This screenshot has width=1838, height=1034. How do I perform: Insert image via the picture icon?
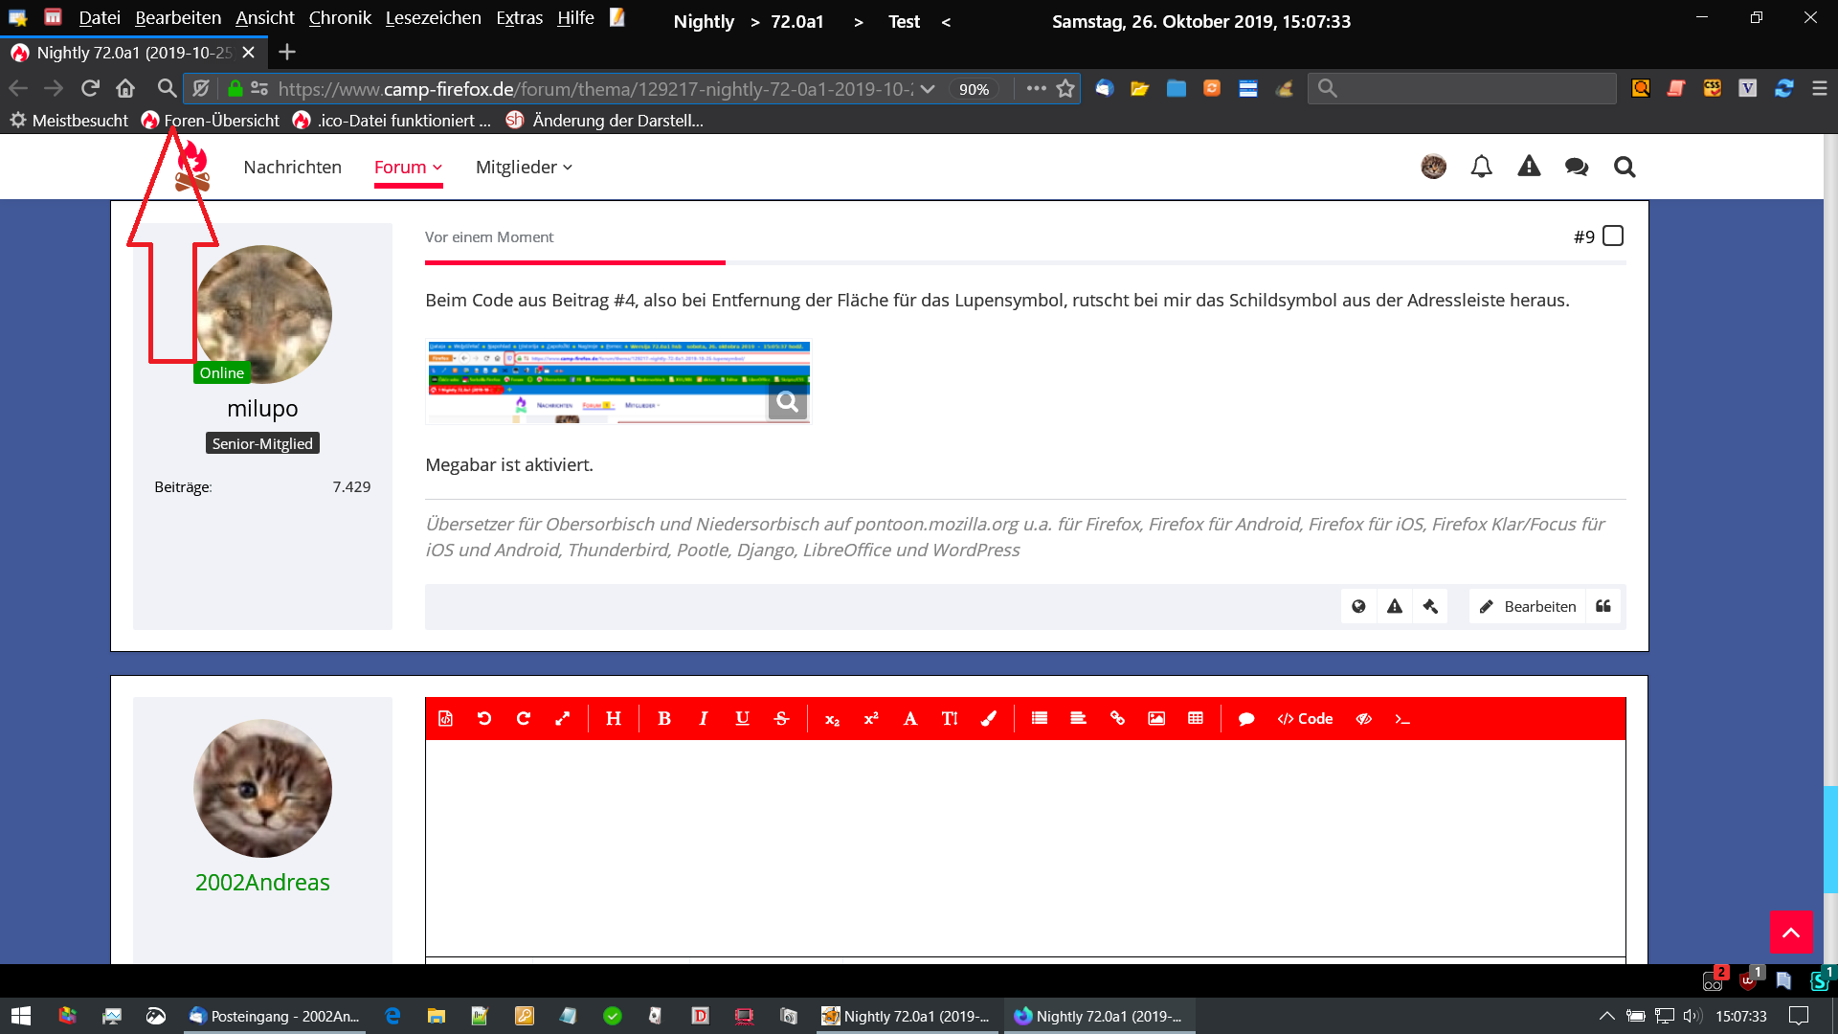(x=1156, y=719)
